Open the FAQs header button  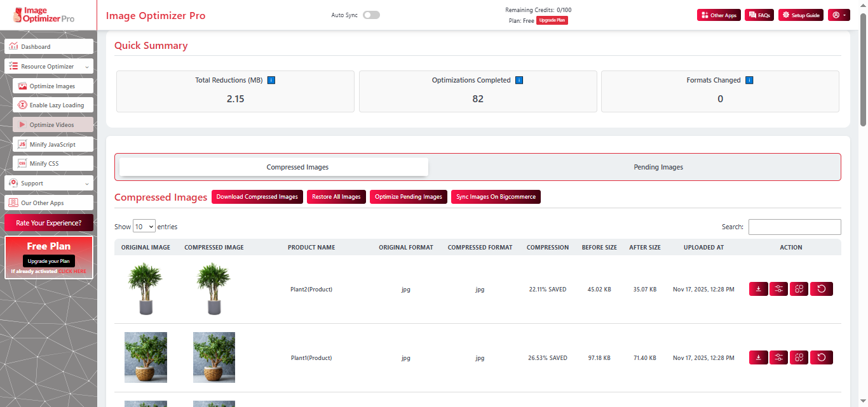tap(759, 15)
